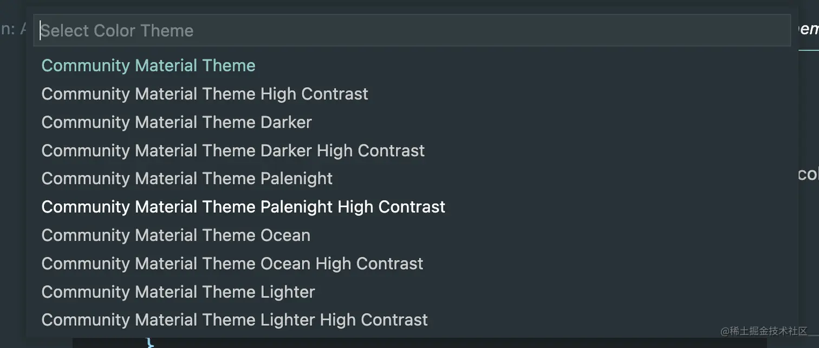
Task: Click the closing curly brace in the editor
Action: pyautogui.click(x=150, y=342)
